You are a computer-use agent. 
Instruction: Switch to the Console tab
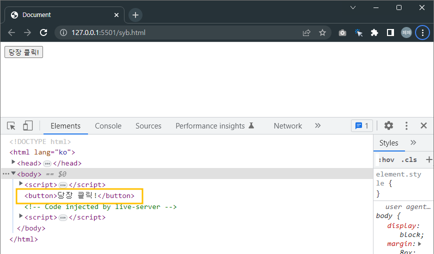click(108, 126)
